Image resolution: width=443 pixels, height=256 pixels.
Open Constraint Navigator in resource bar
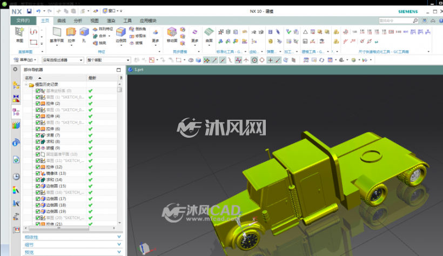tap(16, 98)
